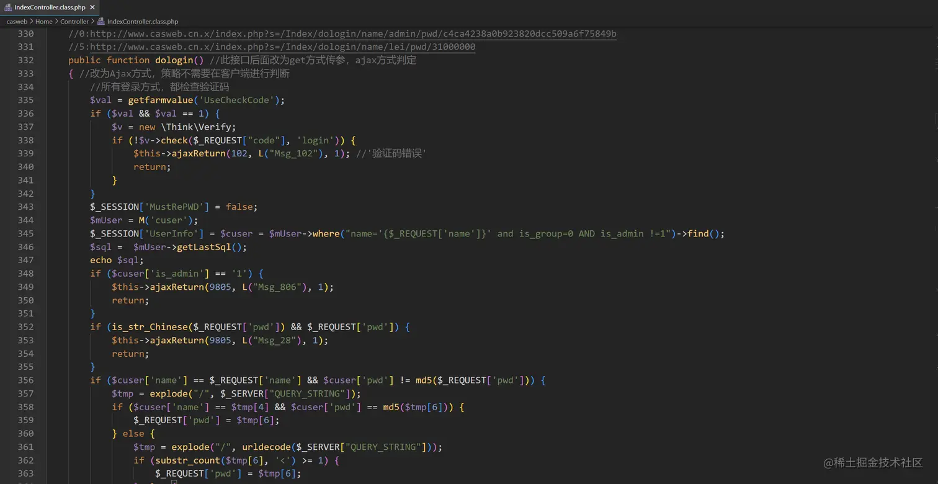This screenshot has width=938, height=484.
Task: Click the PHP file icon in the editor tab
Action: click(8, 7)
